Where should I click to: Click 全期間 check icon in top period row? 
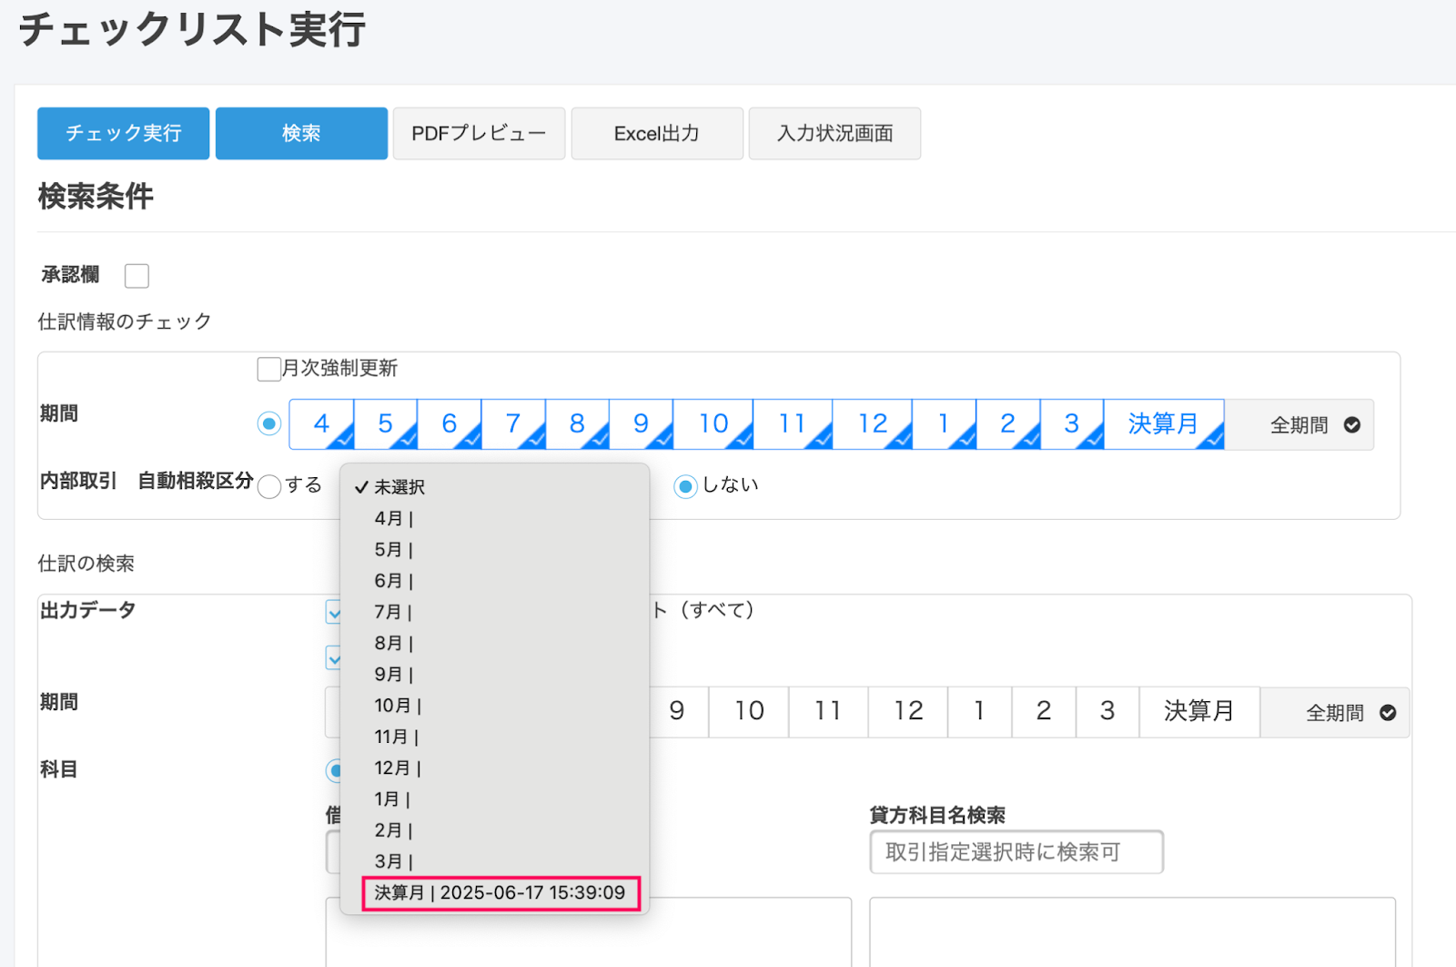[1351, 425]
